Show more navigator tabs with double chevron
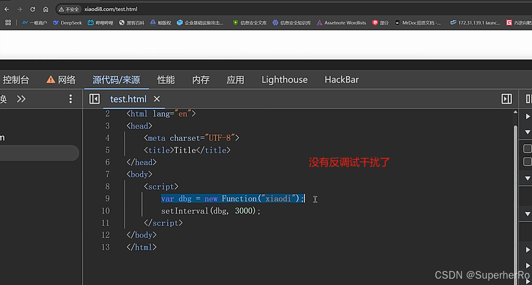 coord(21,99)
